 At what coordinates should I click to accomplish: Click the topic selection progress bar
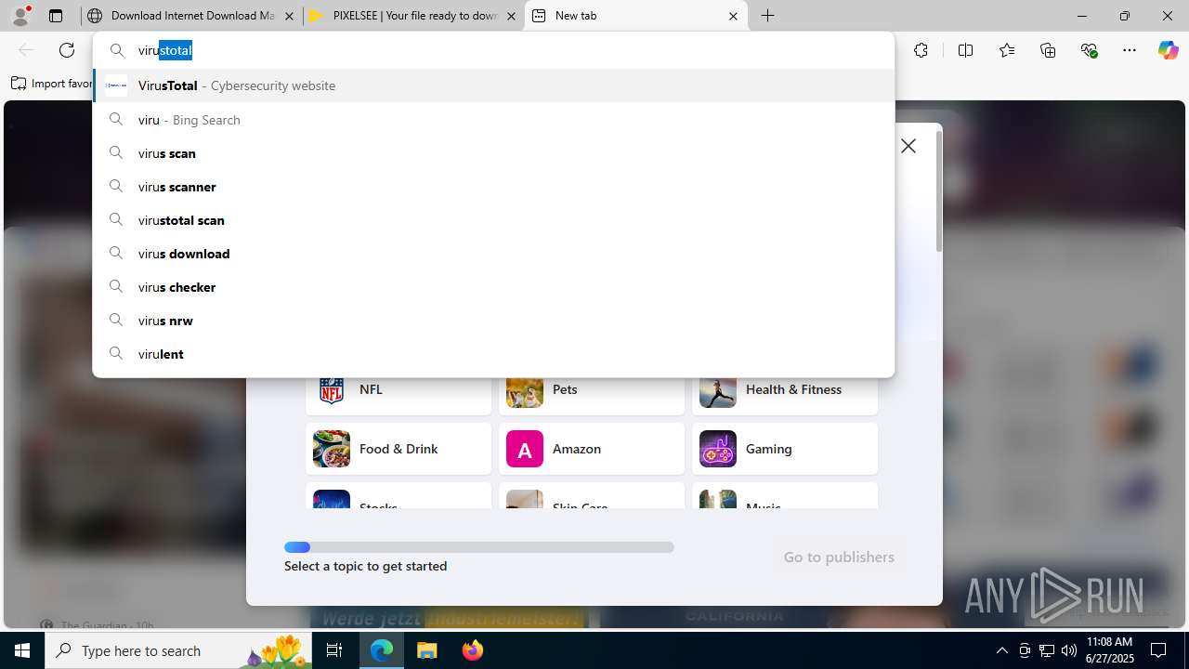[479, 547]
